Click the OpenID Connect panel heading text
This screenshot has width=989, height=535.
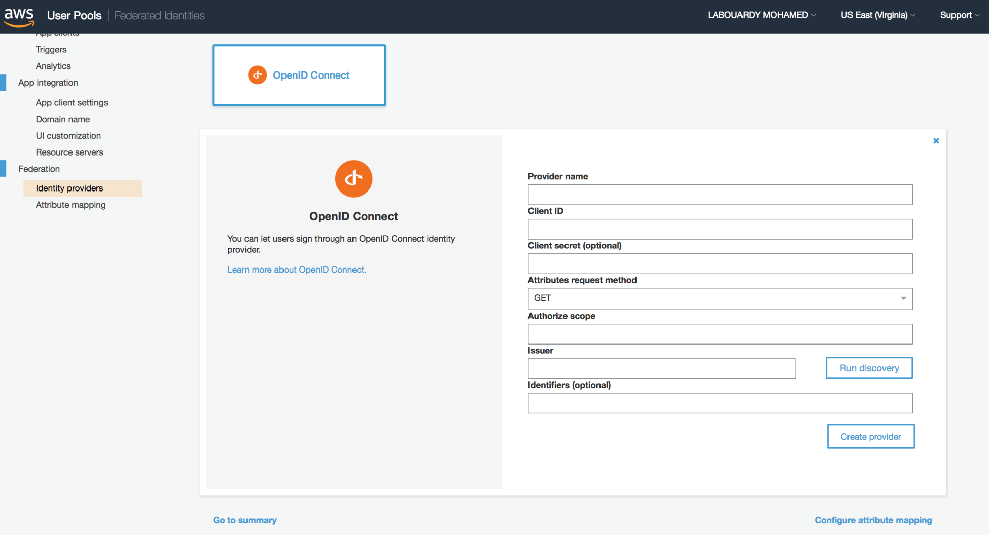click(354, 216)
